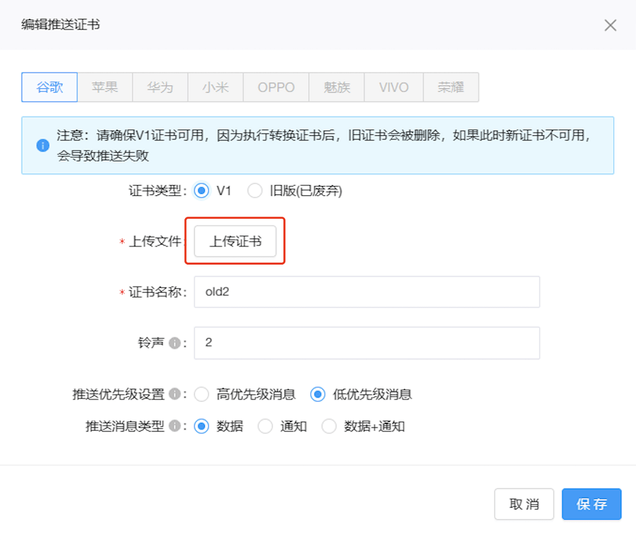
Task: Click the info icon beside 推送消息类型
Action: point(174,426)
